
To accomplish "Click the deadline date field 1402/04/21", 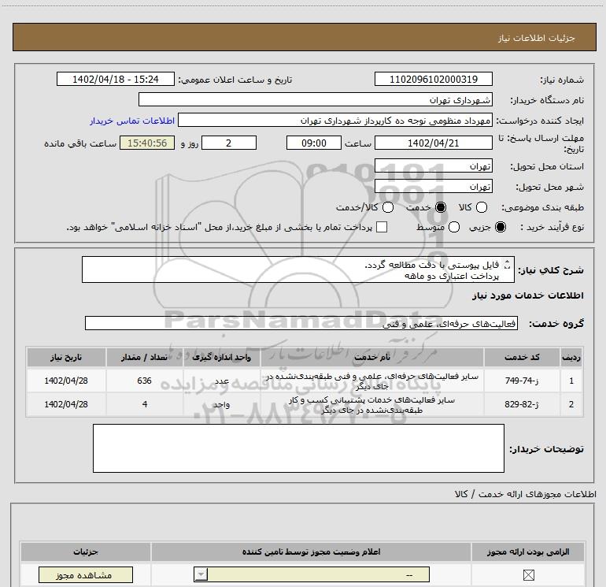I will click(x=433, y=143).
